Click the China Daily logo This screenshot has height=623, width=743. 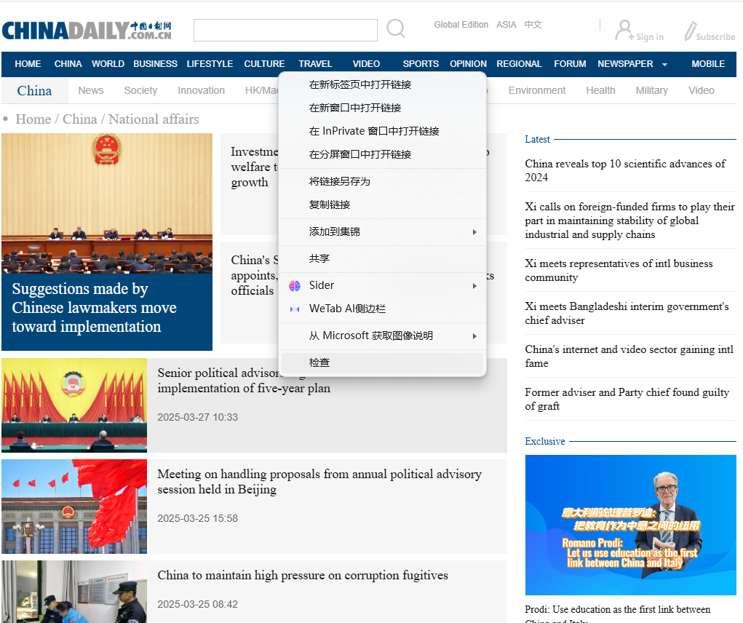pos(87,31)
